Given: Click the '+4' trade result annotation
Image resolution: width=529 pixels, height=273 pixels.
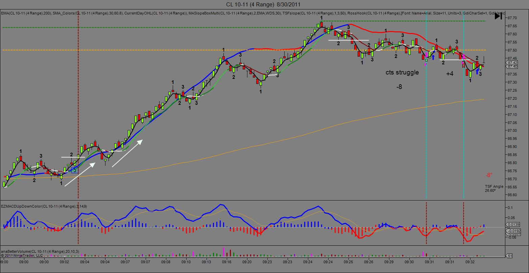Looking at the screenshot, I should 450,73.
